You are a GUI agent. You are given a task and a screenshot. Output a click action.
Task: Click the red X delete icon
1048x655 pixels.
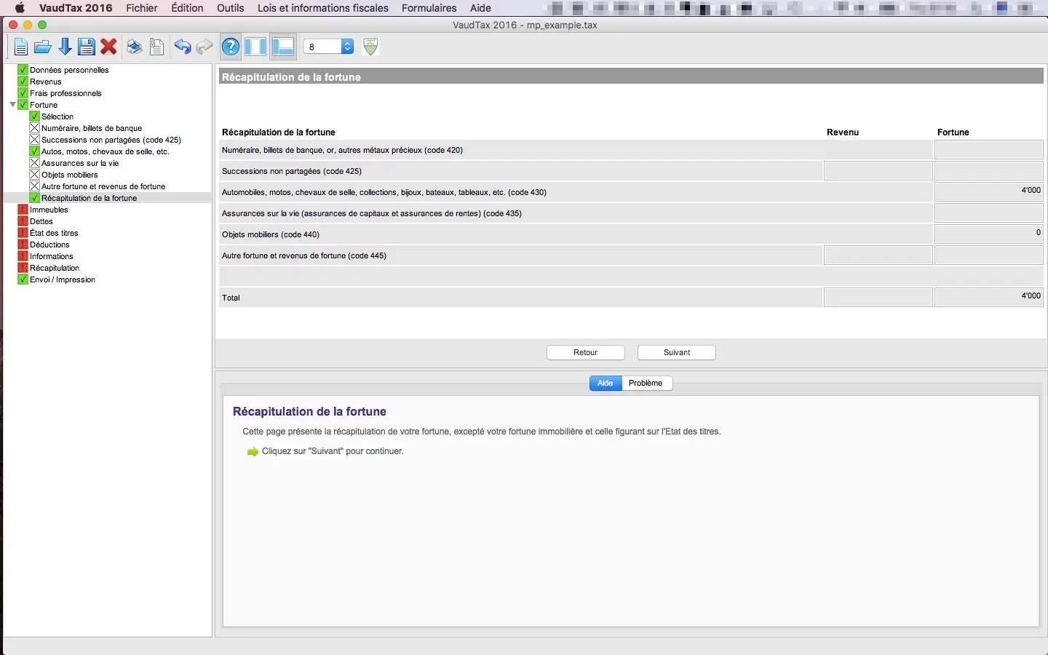point(109,47)
